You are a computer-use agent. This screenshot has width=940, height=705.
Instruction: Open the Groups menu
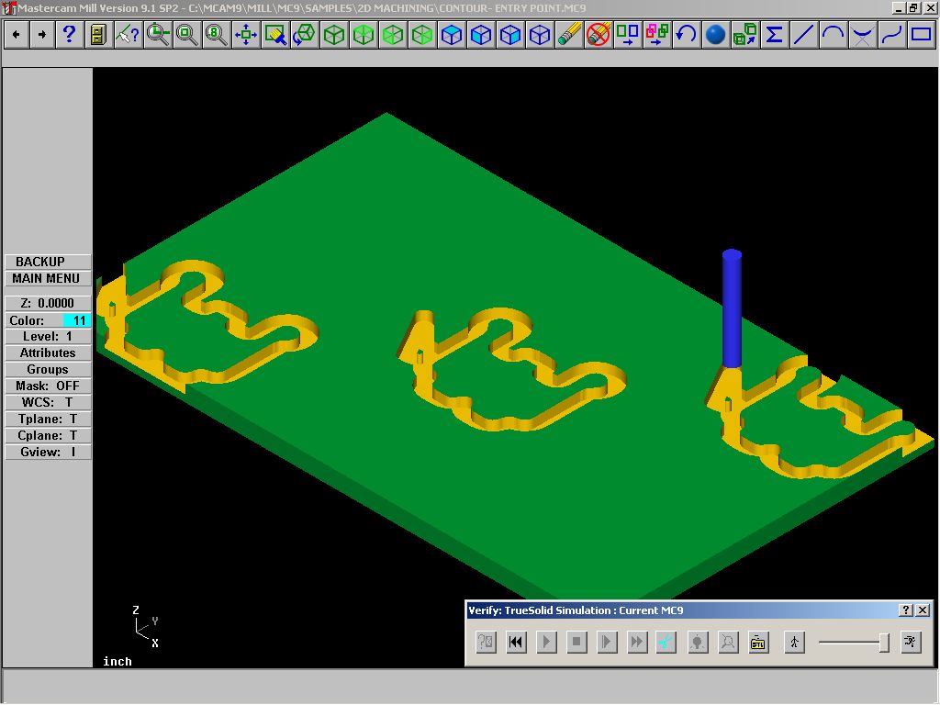tap(48, 370)
